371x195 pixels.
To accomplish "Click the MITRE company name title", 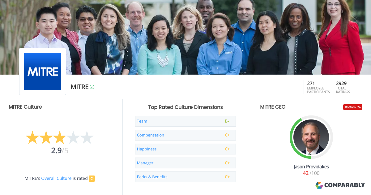I will (x=80, y=87).
